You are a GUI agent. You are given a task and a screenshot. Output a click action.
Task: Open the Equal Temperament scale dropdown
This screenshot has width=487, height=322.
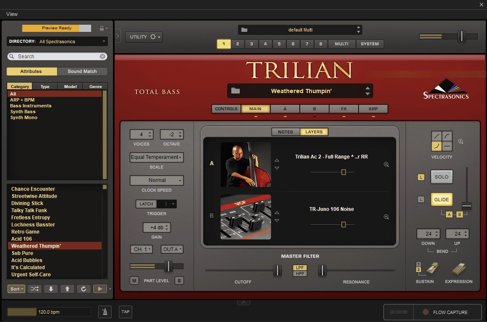pos(157,157)
